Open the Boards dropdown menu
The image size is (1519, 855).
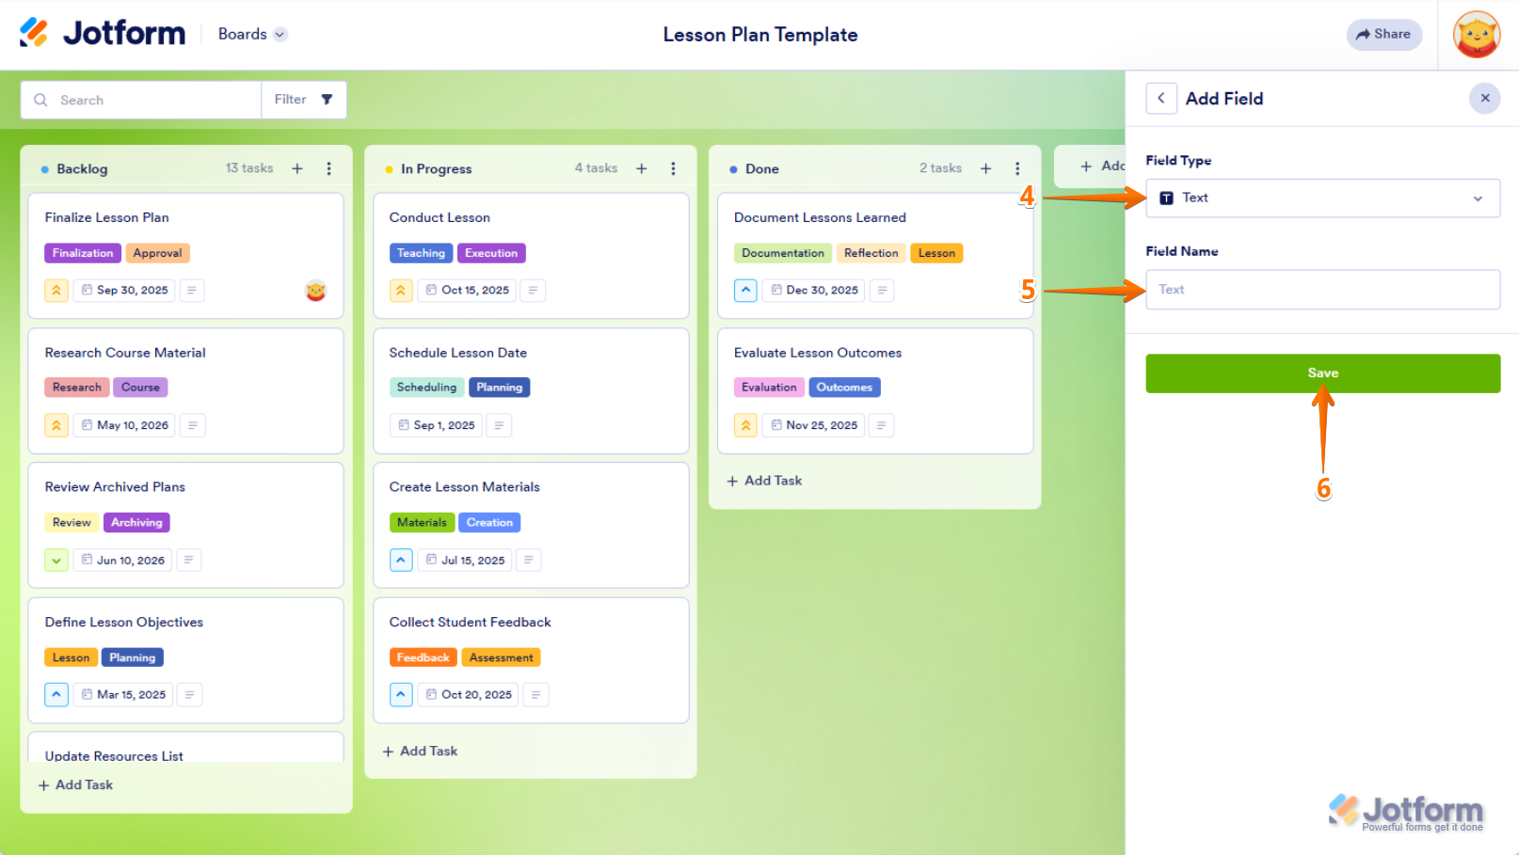(x=252, y=34)
